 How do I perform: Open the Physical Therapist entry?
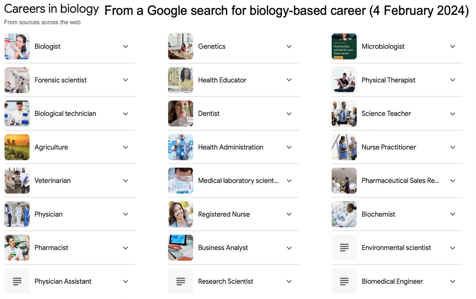click(388, 80)
